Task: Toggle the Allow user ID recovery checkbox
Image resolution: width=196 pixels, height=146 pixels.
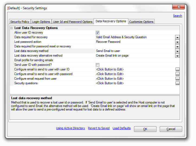Action: [97, 33]
